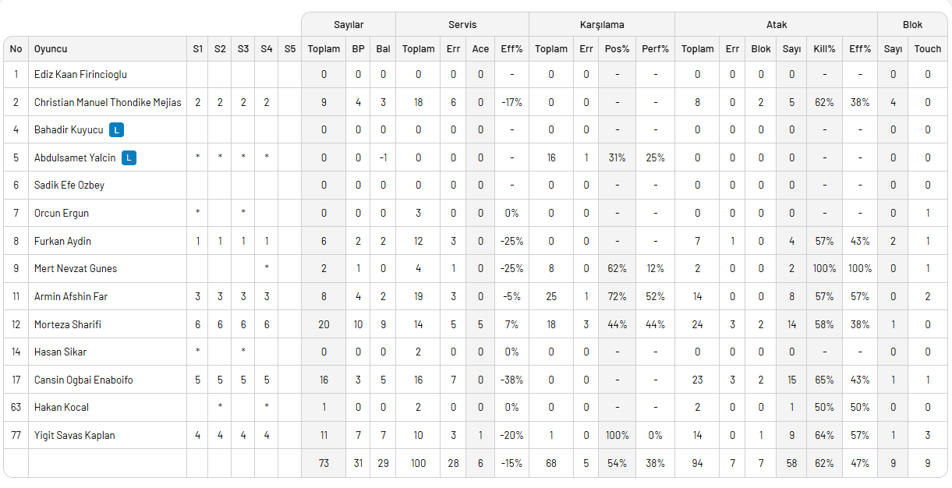The width and height of the screenshot is (952, 488).
Task: Click the libero badge beside Abdulsamet Yalcin
Action: (x=129, y=157)
